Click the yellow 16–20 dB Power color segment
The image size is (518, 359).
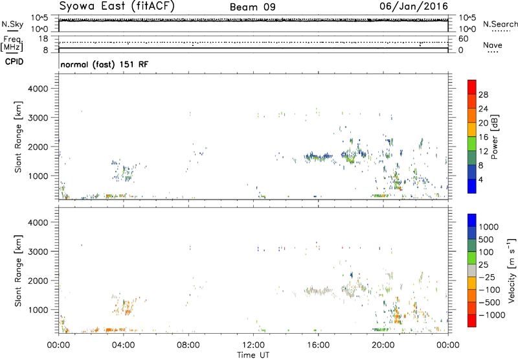click(x=472, y=129)
